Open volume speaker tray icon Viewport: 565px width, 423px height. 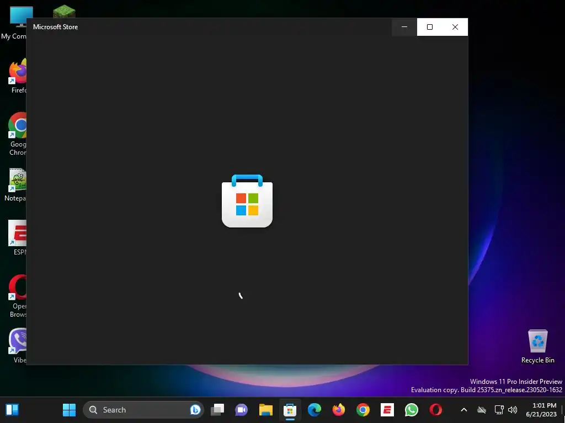pos(513,410)
